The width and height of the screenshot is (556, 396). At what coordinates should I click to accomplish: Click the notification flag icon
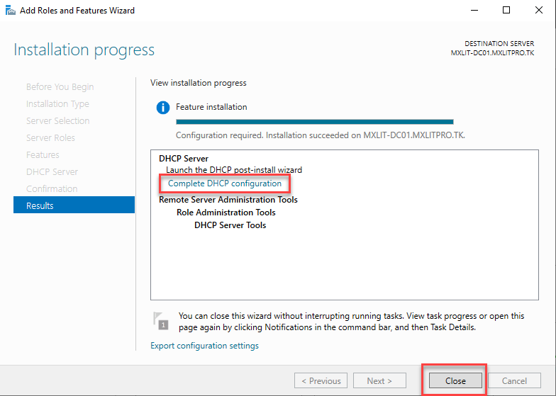pos(161,321)
